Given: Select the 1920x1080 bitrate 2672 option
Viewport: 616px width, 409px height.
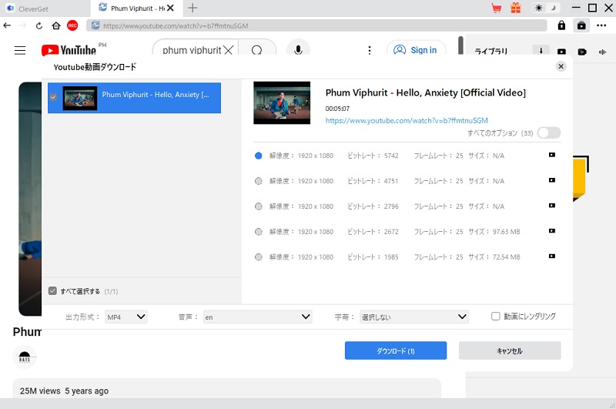Looking at the screenshot, I should [259, 232].
